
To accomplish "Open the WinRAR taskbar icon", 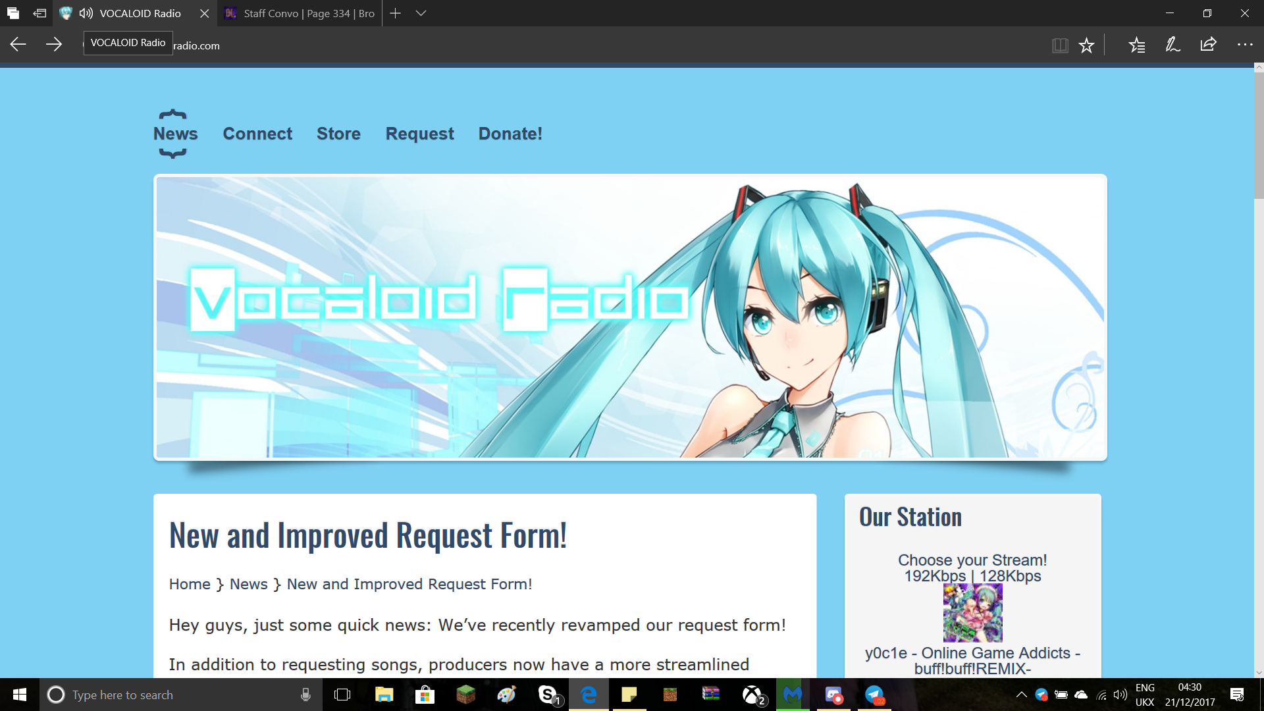I will pos(711,695).
